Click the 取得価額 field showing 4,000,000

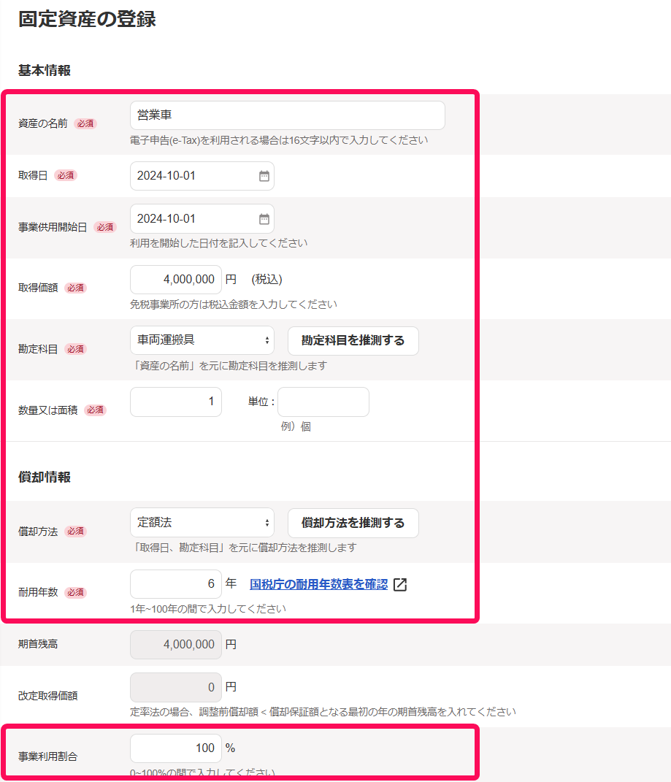click(176, 280)
